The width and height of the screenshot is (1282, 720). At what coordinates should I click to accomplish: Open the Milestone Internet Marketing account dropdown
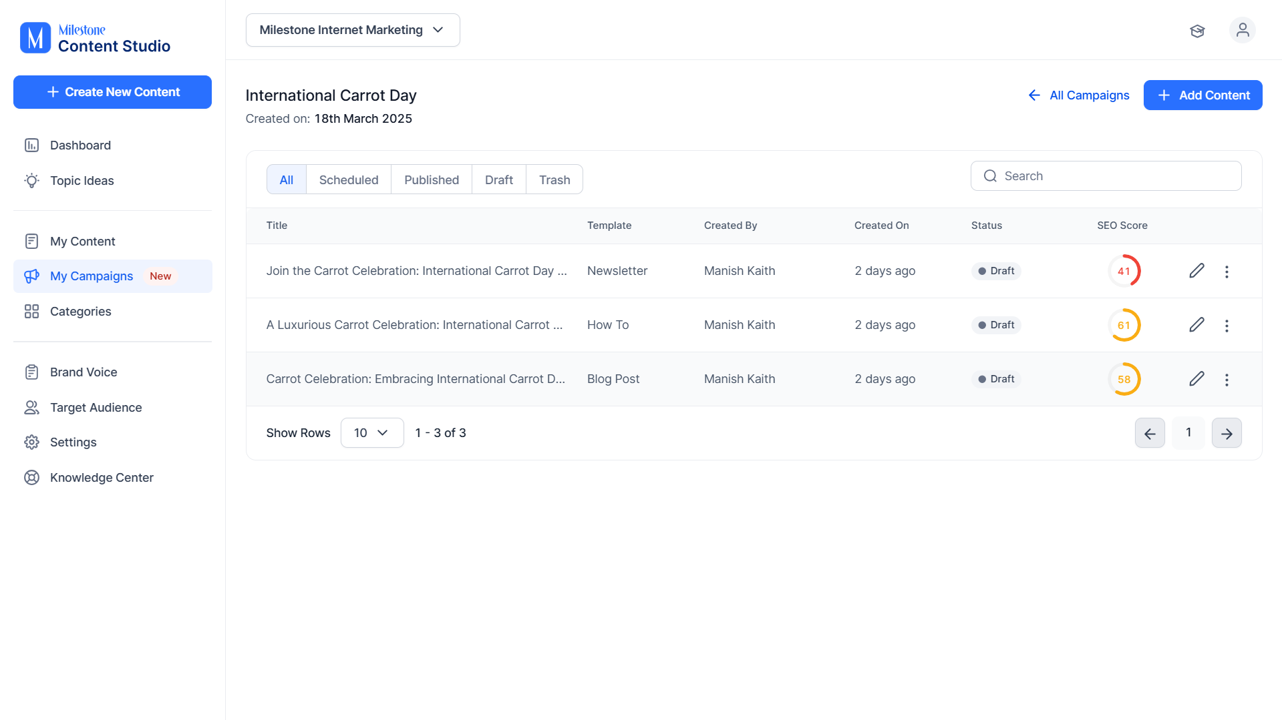[353, 30]
